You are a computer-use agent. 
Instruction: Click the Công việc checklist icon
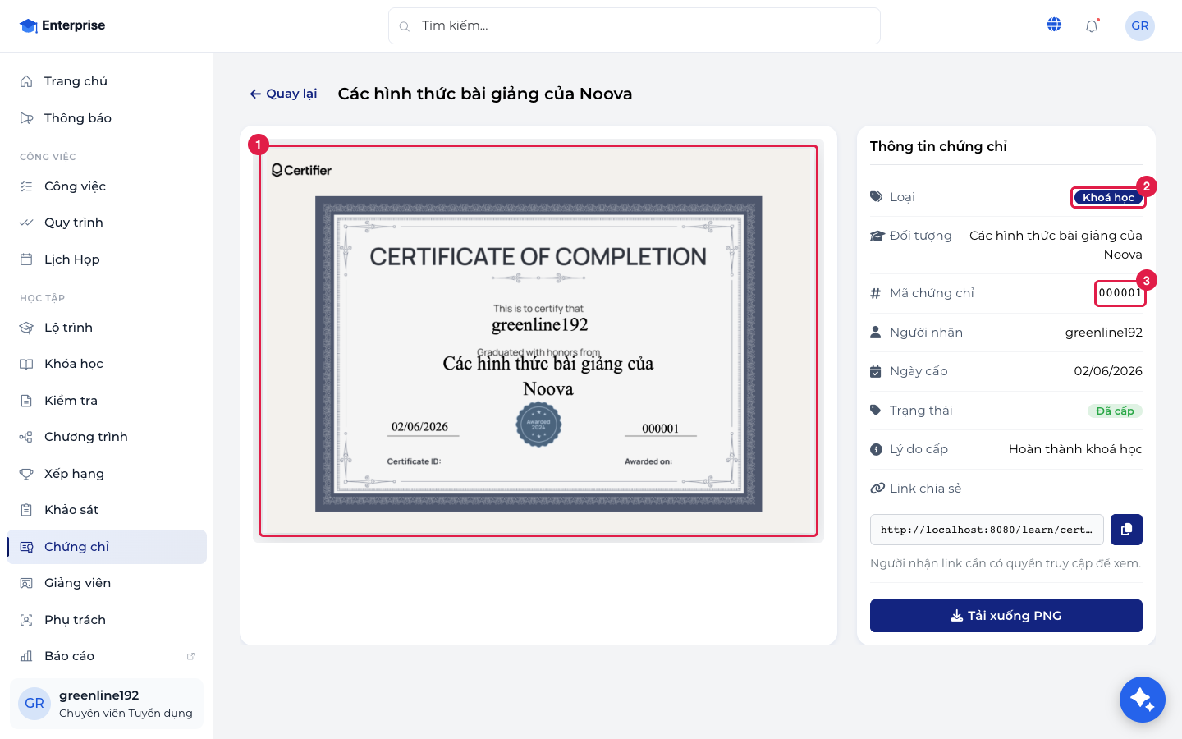click(x=26, y=186)
